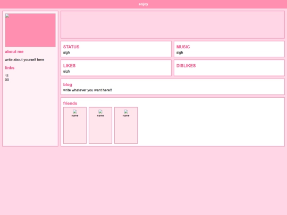The width and height of the screenshot is (287, 215).
Task: Open the '11' link
Action: [x=7, y=76]
